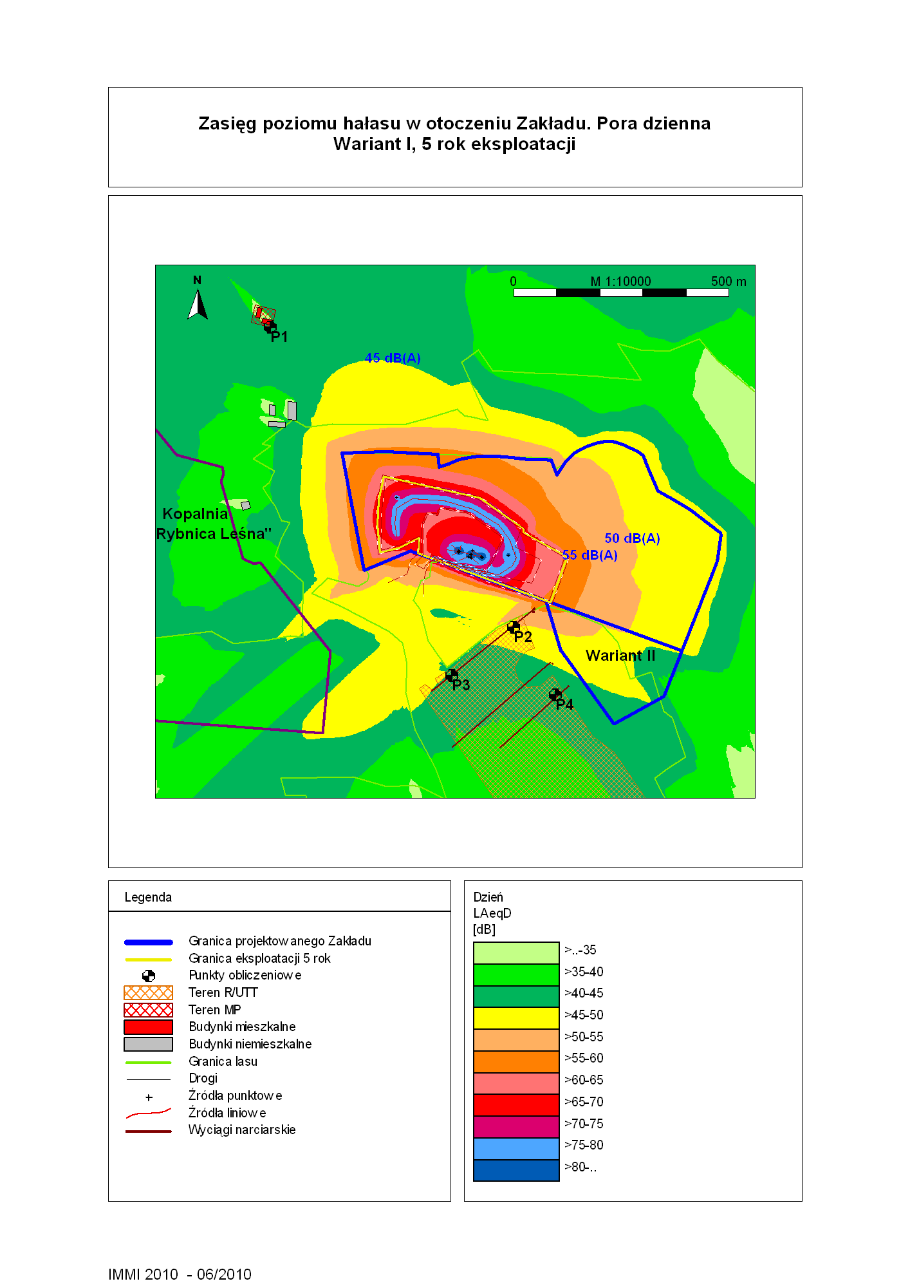
Task: Click the >..-35 light green color swatch
Action: [x=516, y=952]
